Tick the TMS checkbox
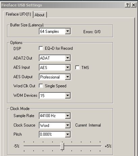 pyautogui.click(x=77, y=67)
